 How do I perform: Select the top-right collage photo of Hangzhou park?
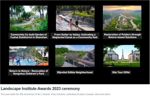42,51
